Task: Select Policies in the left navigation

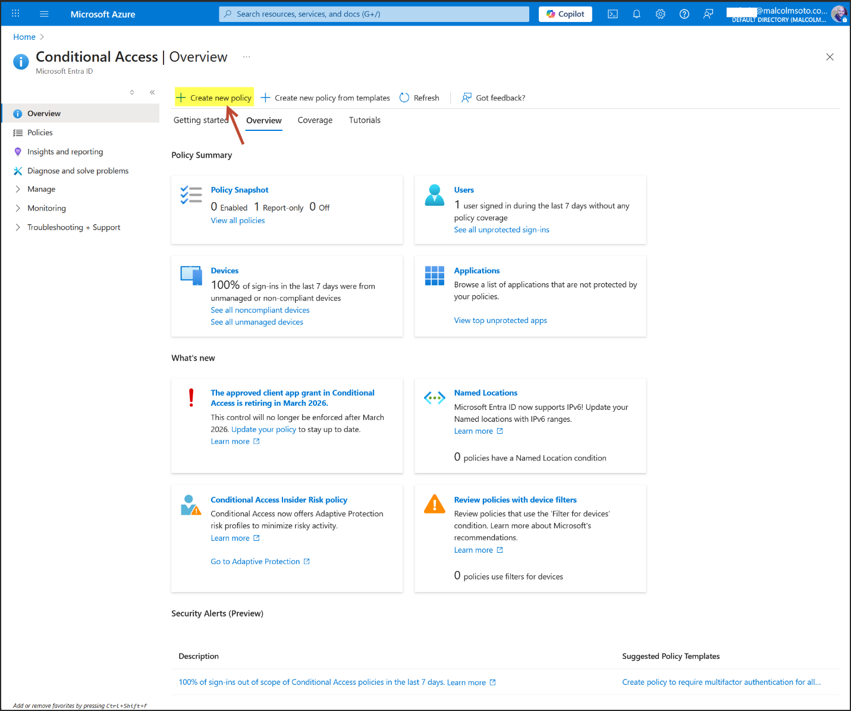Action: point(40,133)
